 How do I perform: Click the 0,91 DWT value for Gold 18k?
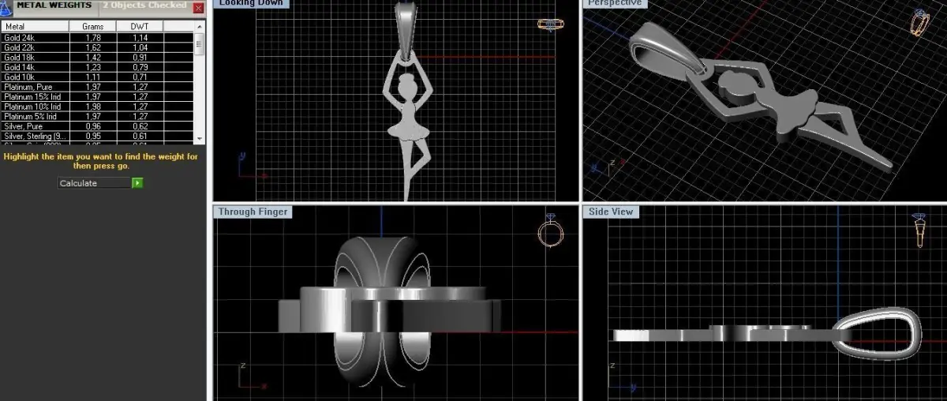coord(140,57)
